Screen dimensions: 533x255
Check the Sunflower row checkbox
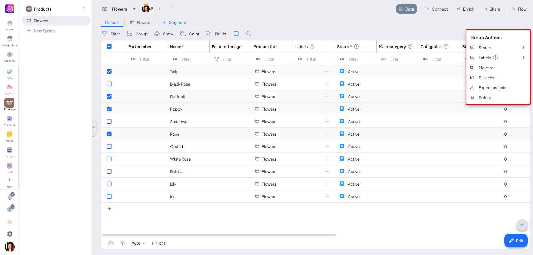tap(109, 121)
